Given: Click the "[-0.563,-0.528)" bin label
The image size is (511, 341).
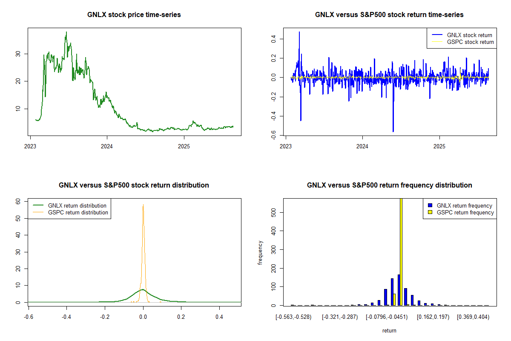Looking at the screenshot, I should point(293,317).
